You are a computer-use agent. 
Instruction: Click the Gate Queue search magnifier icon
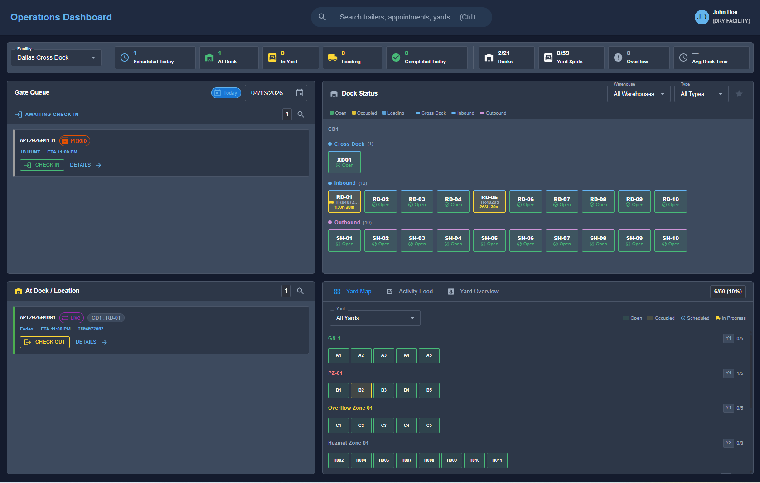300,115
